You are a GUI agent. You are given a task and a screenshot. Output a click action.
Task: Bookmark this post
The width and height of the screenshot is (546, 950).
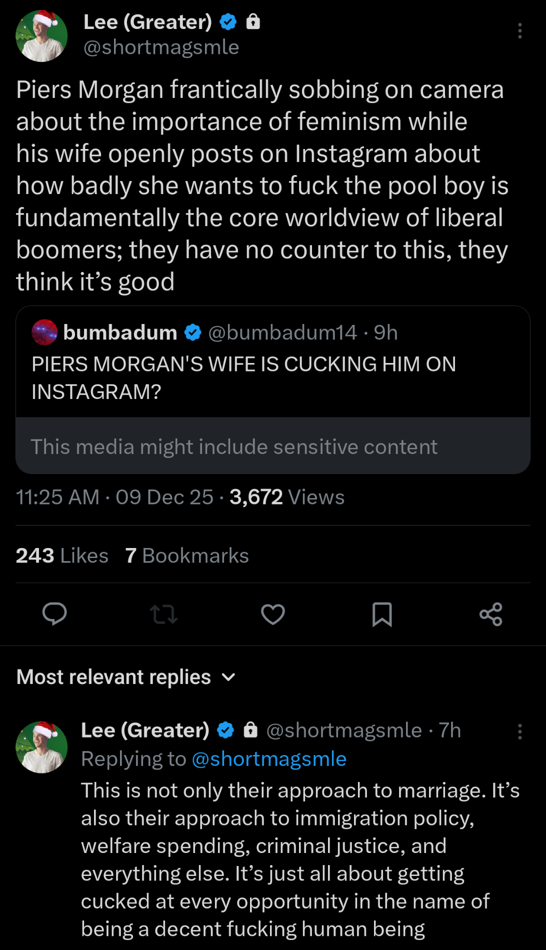(x=382, y=614)
